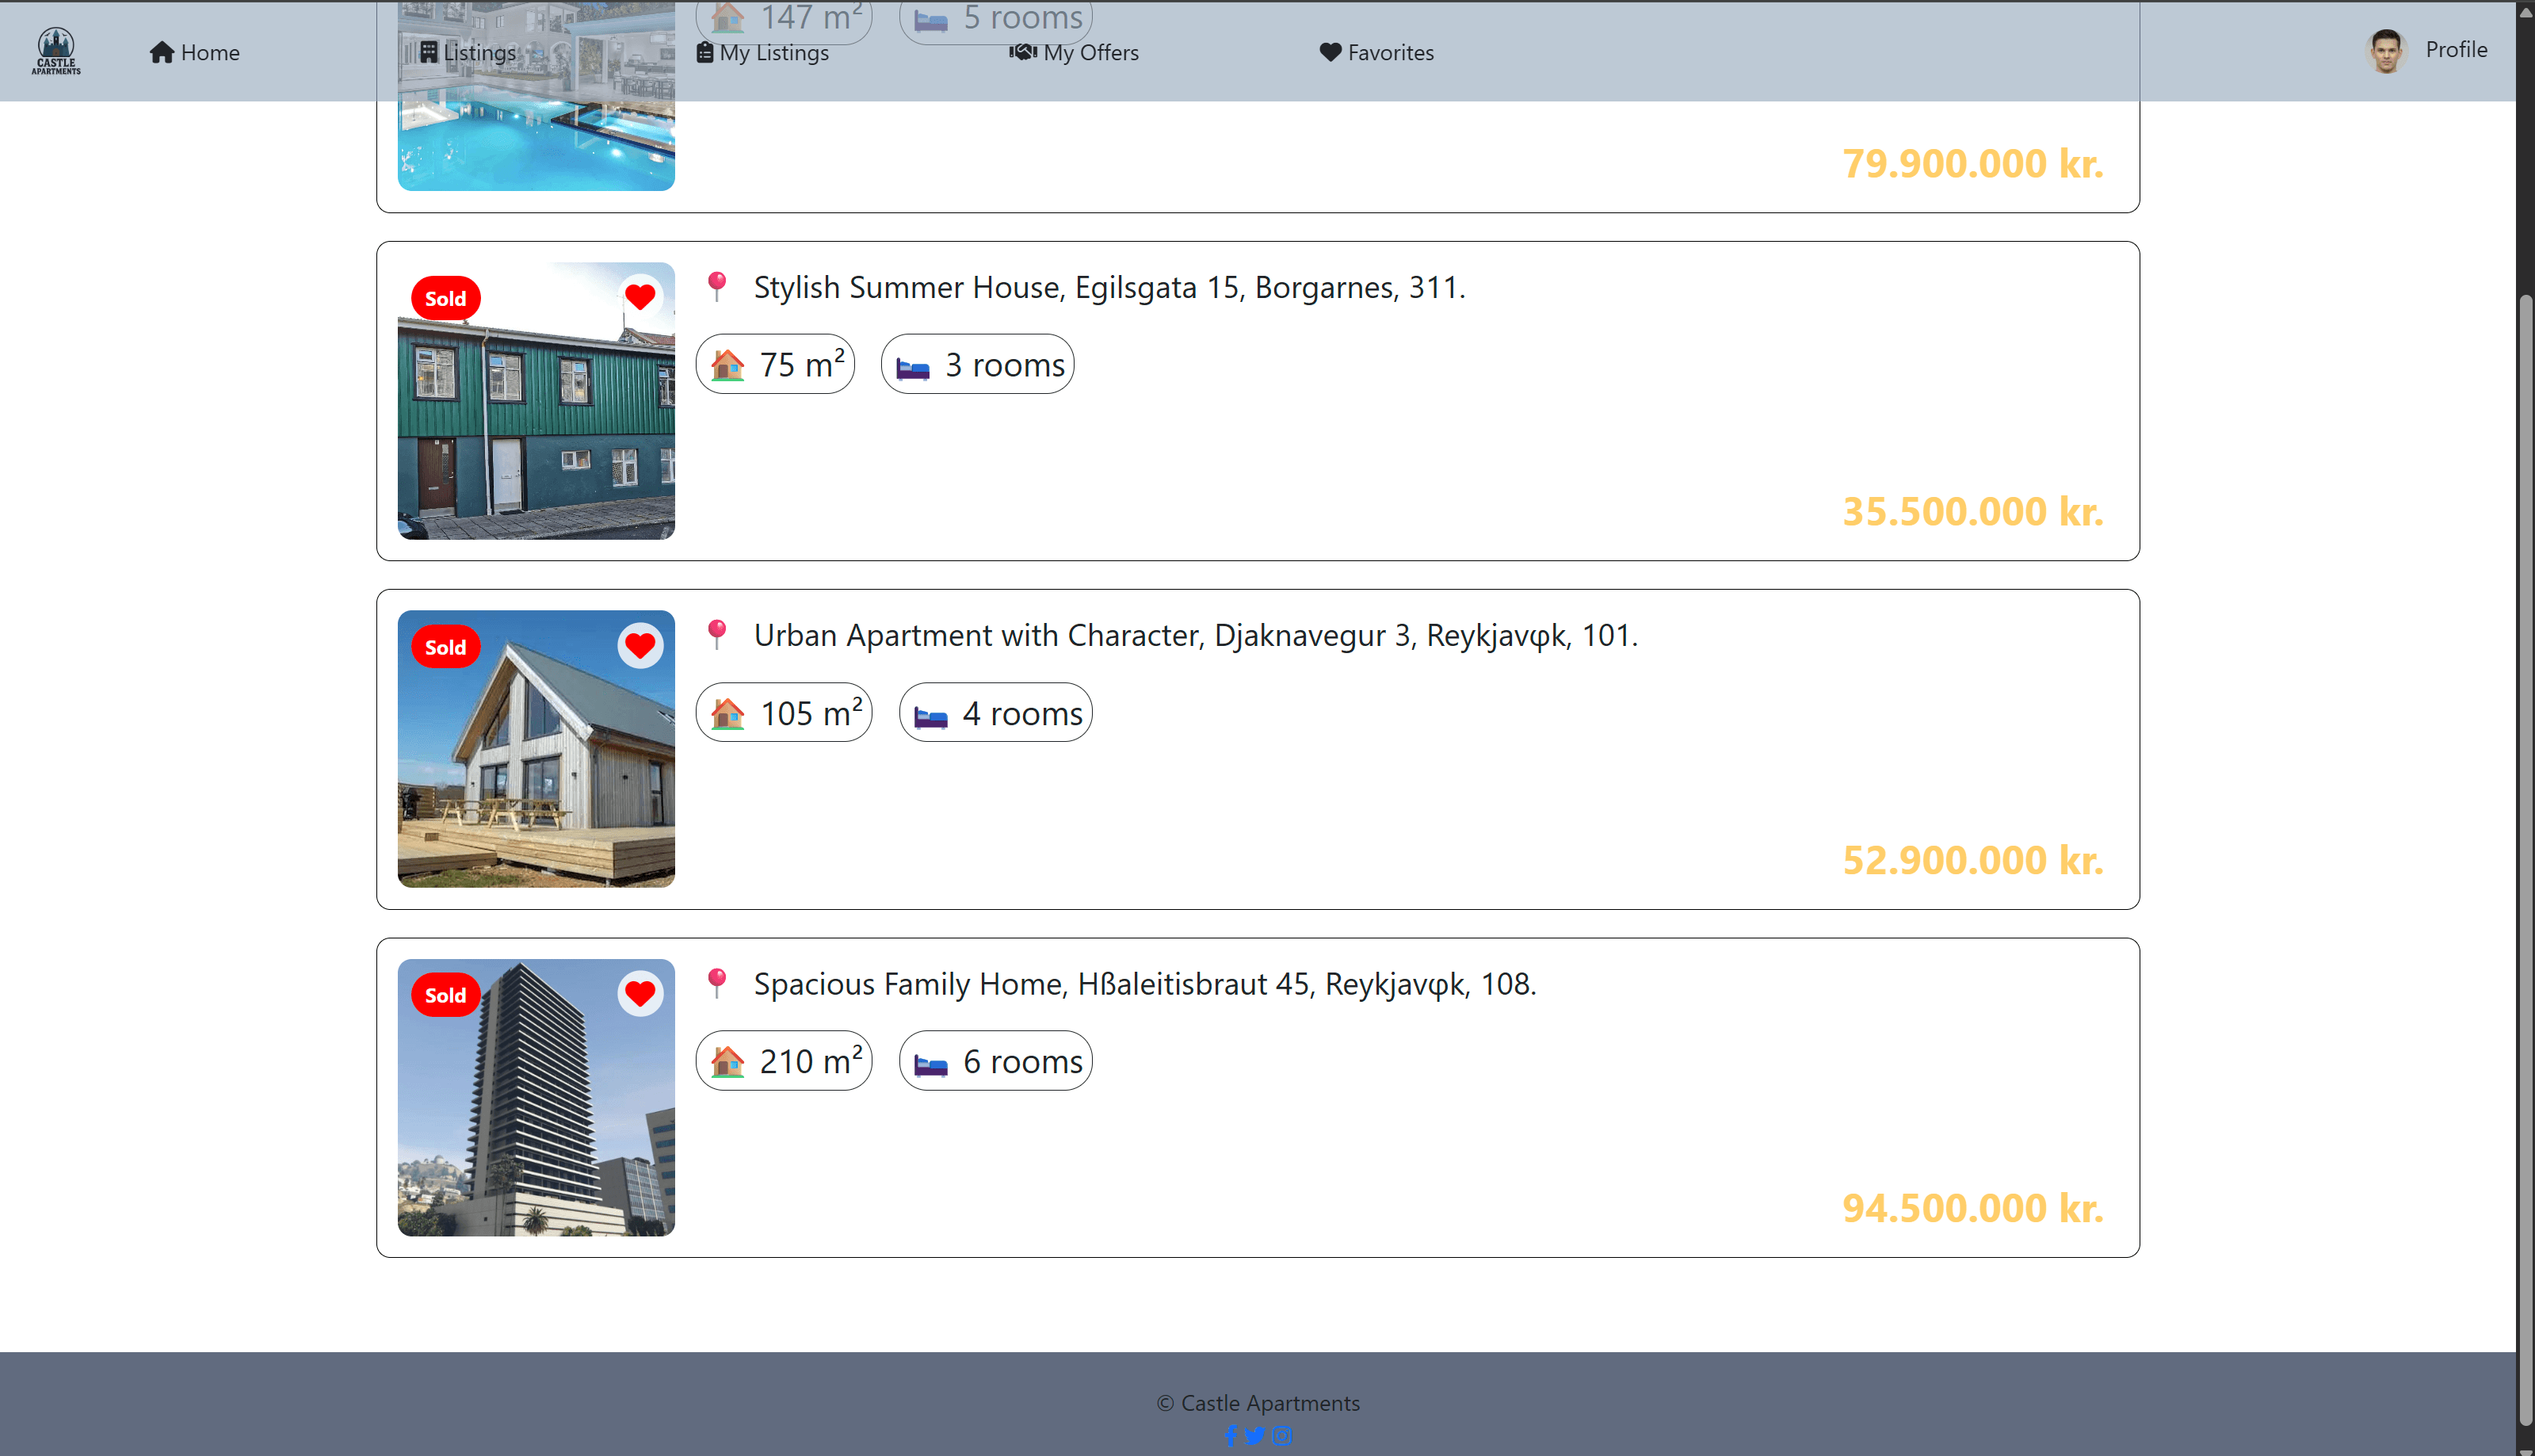Open the Spacious Family Home tower photo

[x=536, y=1098]
